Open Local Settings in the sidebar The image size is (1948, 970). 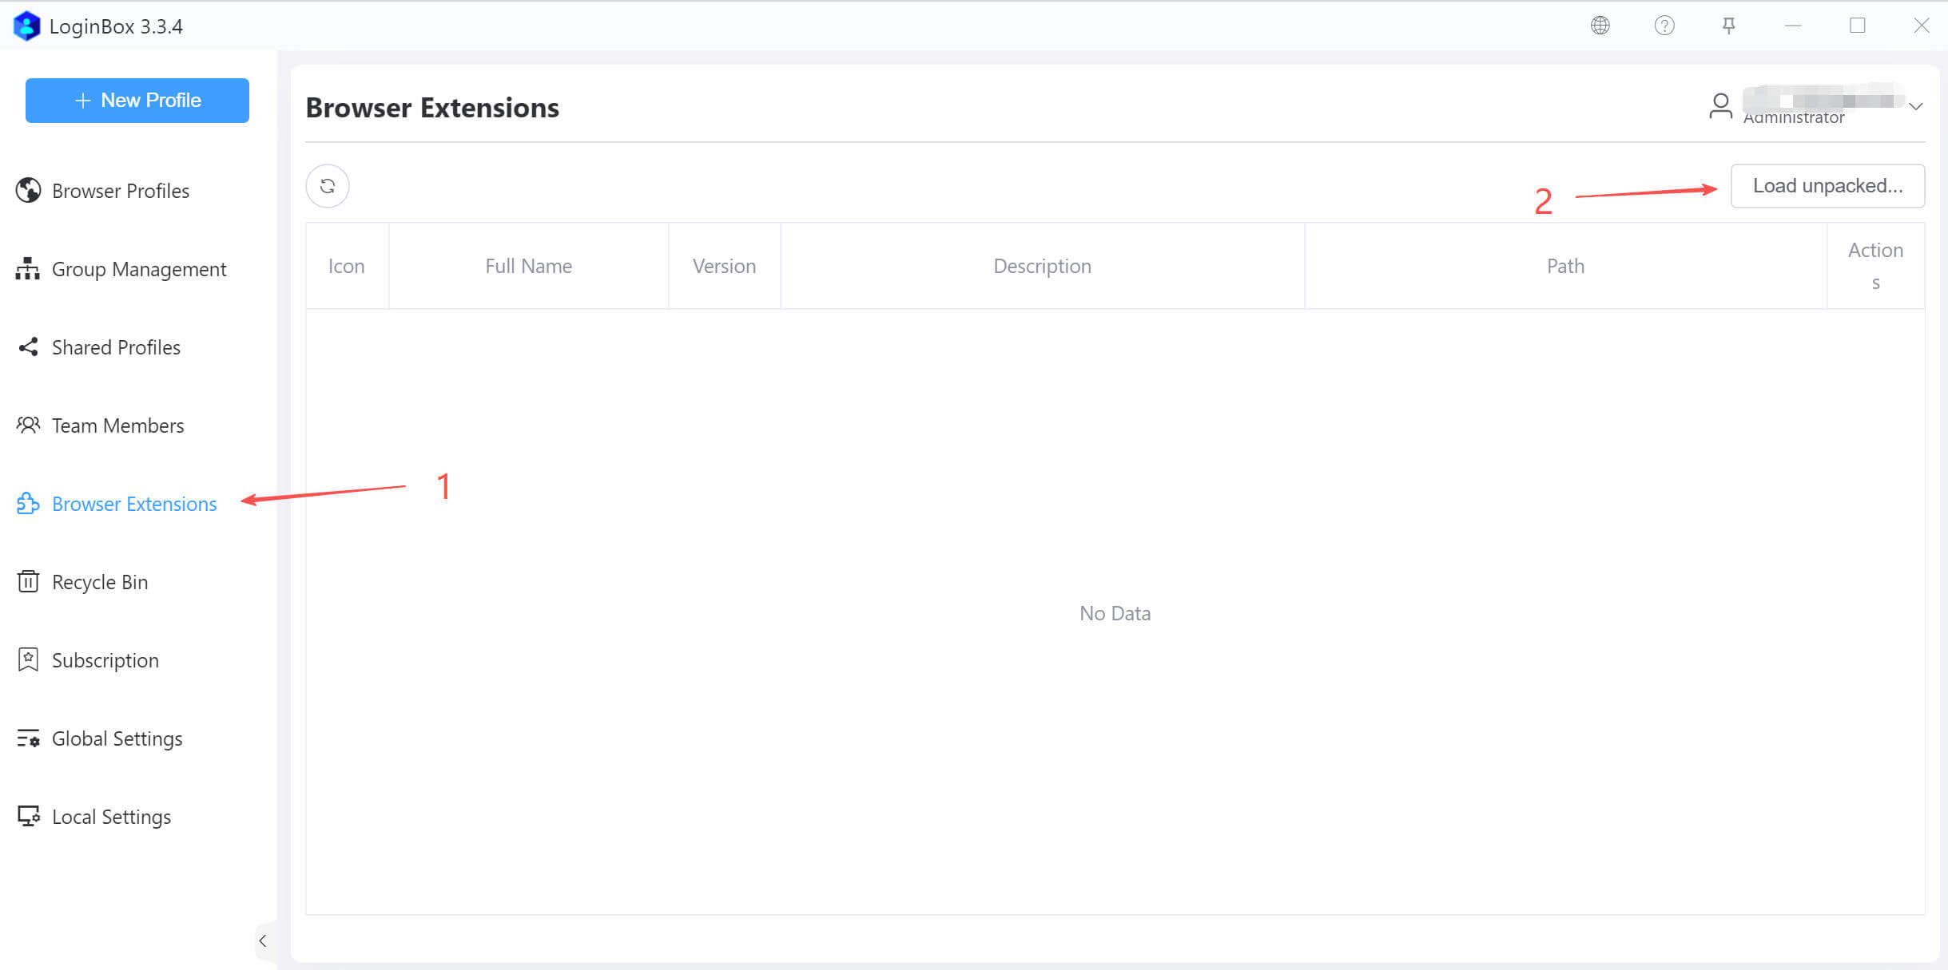coord(111,817)
